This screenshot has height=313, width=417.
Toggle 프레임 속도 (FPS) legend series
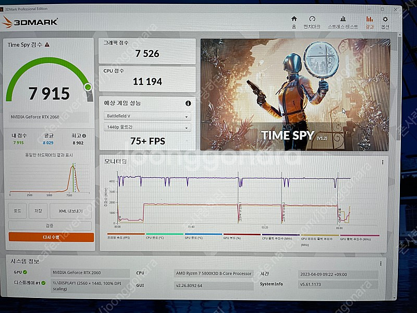tap(126, 236)
